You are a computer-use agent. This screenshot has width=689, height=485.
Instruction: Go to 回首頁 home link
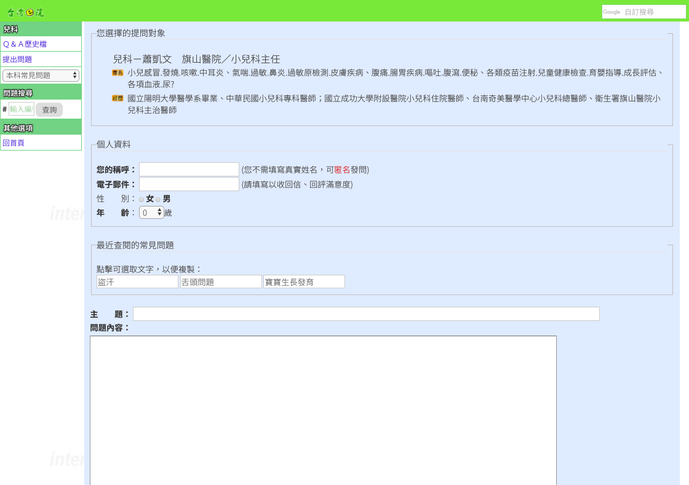[x=14, y=143]
